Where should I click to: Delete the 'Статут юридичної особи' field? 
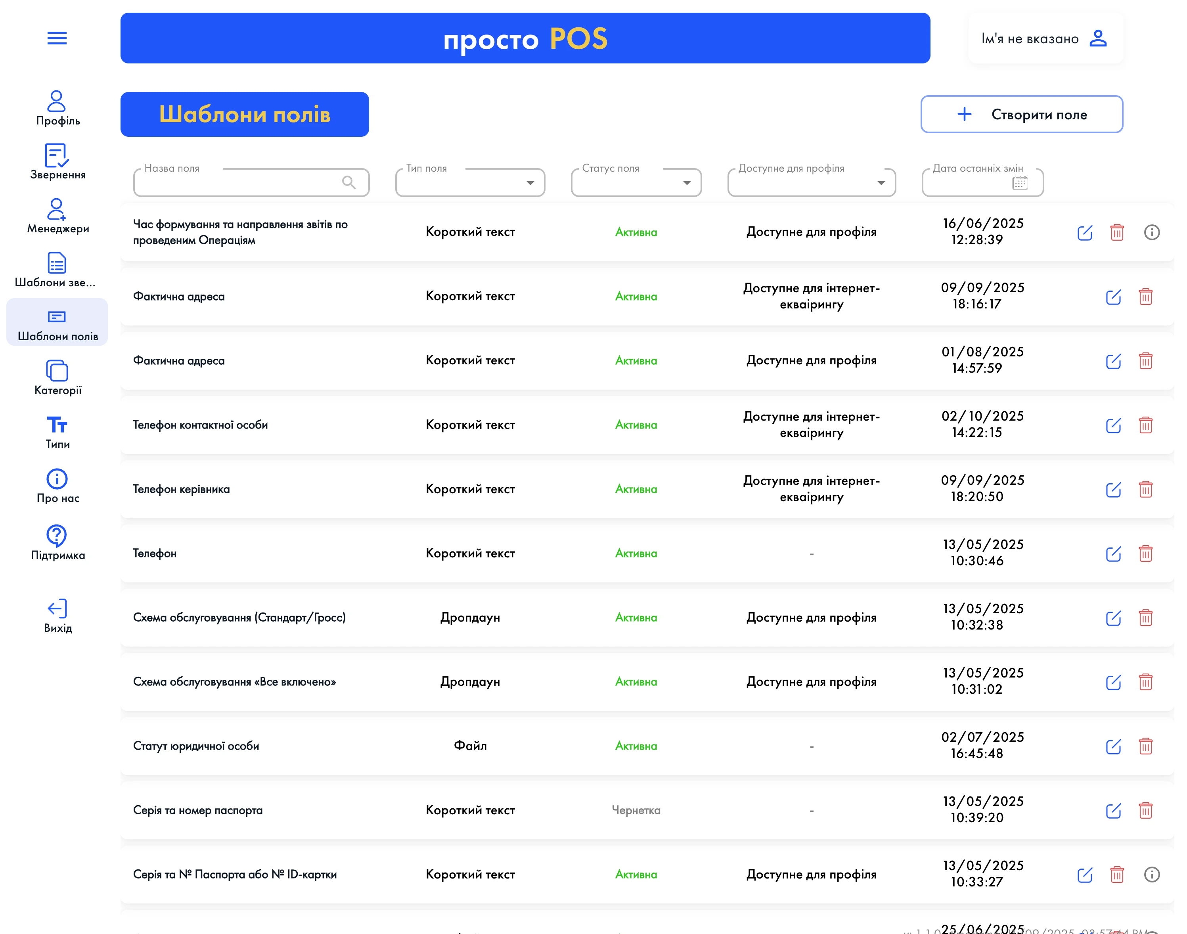coord(1145,746)
